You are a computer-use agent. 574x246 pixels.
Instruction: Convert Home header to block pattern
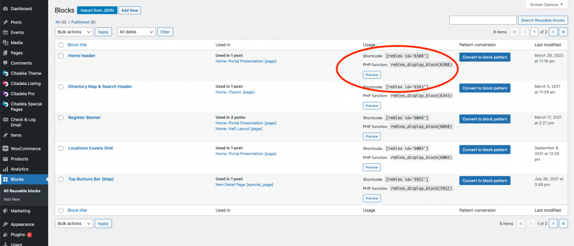[x=485, y=57]
